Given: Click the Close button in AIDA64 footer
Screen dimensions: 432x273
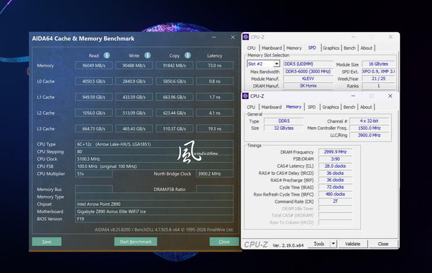Looking at the screenshot, I should [x=224, y=242].
